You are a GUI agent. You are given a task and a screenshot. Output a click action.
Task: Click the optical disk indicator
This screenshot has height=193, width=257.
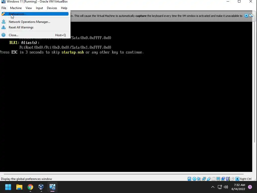click(x=195, y=179)
